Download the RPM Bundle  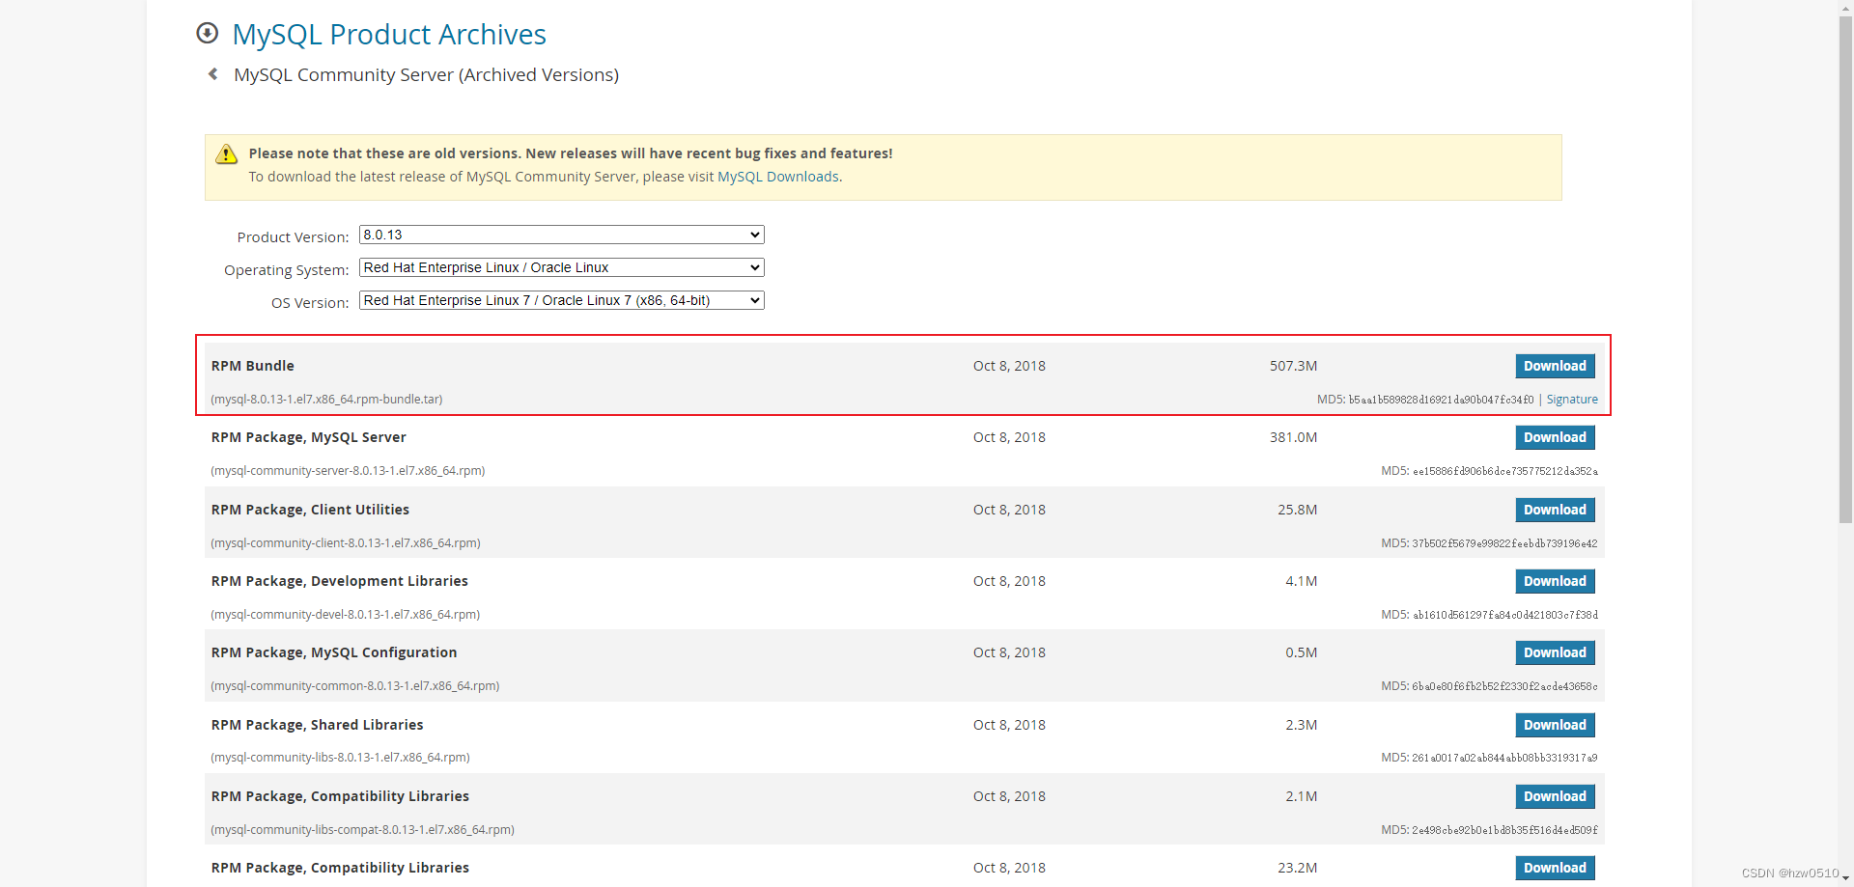tap(1555, 366)
